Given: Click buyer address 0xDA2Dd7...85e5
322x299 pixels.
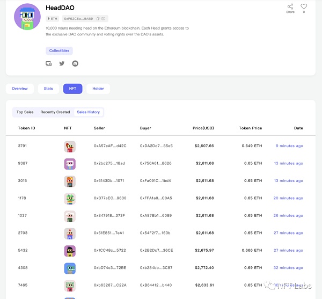Looking at the screenshot, I should tap(156, 146).
